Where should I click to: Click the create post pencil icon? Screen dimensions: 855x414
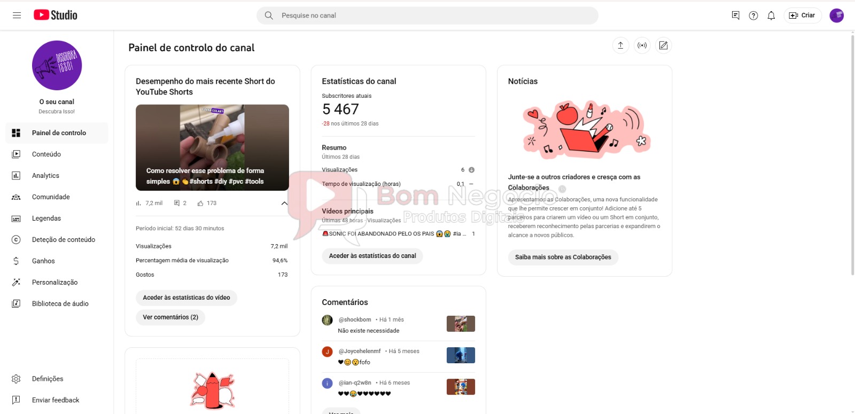click(x=663, y=45)
